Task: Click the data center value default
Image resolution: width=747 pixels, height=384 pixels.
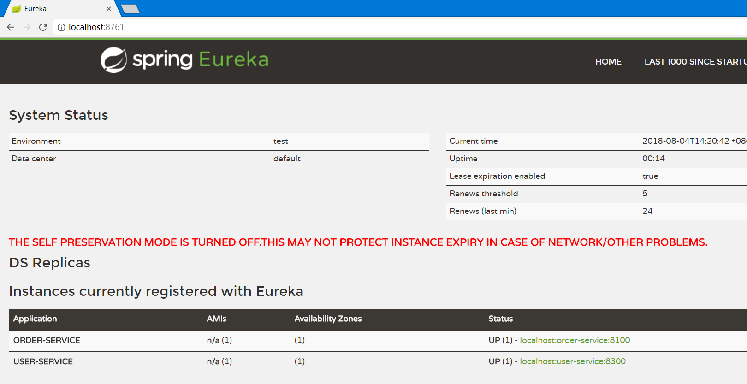Action: pos(287,159)
